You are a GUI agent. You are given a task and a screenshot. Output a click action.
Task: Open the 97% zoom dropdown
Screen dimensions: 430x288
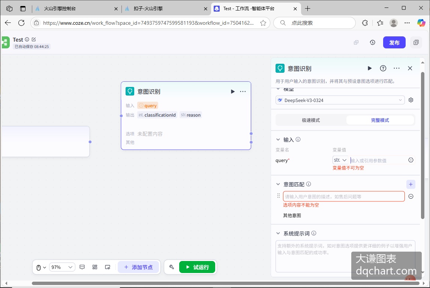pos(62,267)
